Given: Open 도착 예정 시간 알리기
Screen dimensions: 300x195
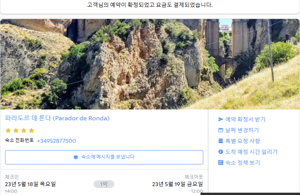Looking at the screenshot, I should pos(251,152).
